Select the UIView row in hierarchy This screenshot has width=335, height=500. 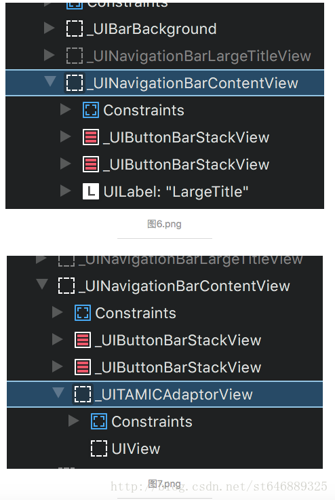[165, 448]
